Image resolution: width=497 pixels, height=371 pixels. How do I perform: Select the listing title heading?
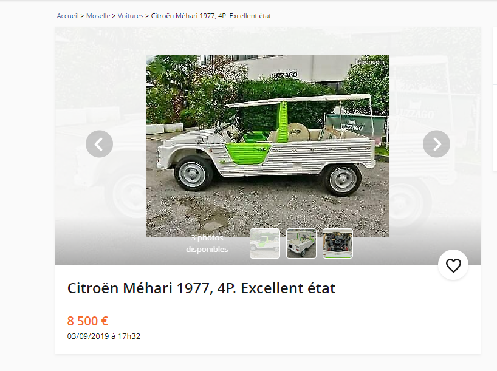201,288
